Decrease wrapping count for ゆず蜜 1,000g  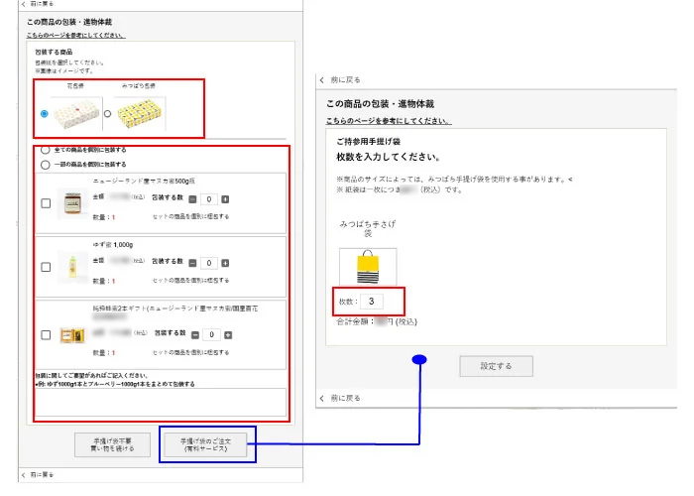click(x=192, y=263)
